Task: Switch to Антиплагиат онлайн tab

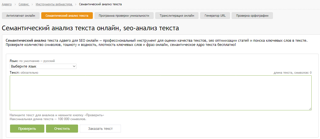Action: tap(21, 16)
